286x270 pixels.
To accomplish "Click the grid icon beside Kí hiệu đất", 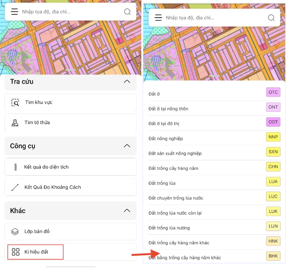I will point(15,252).
